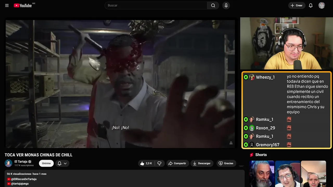Click the video title text
Image resolution: width=333 pixels, height=187 pixels.
pyautogui.click(x=39, y=155)
